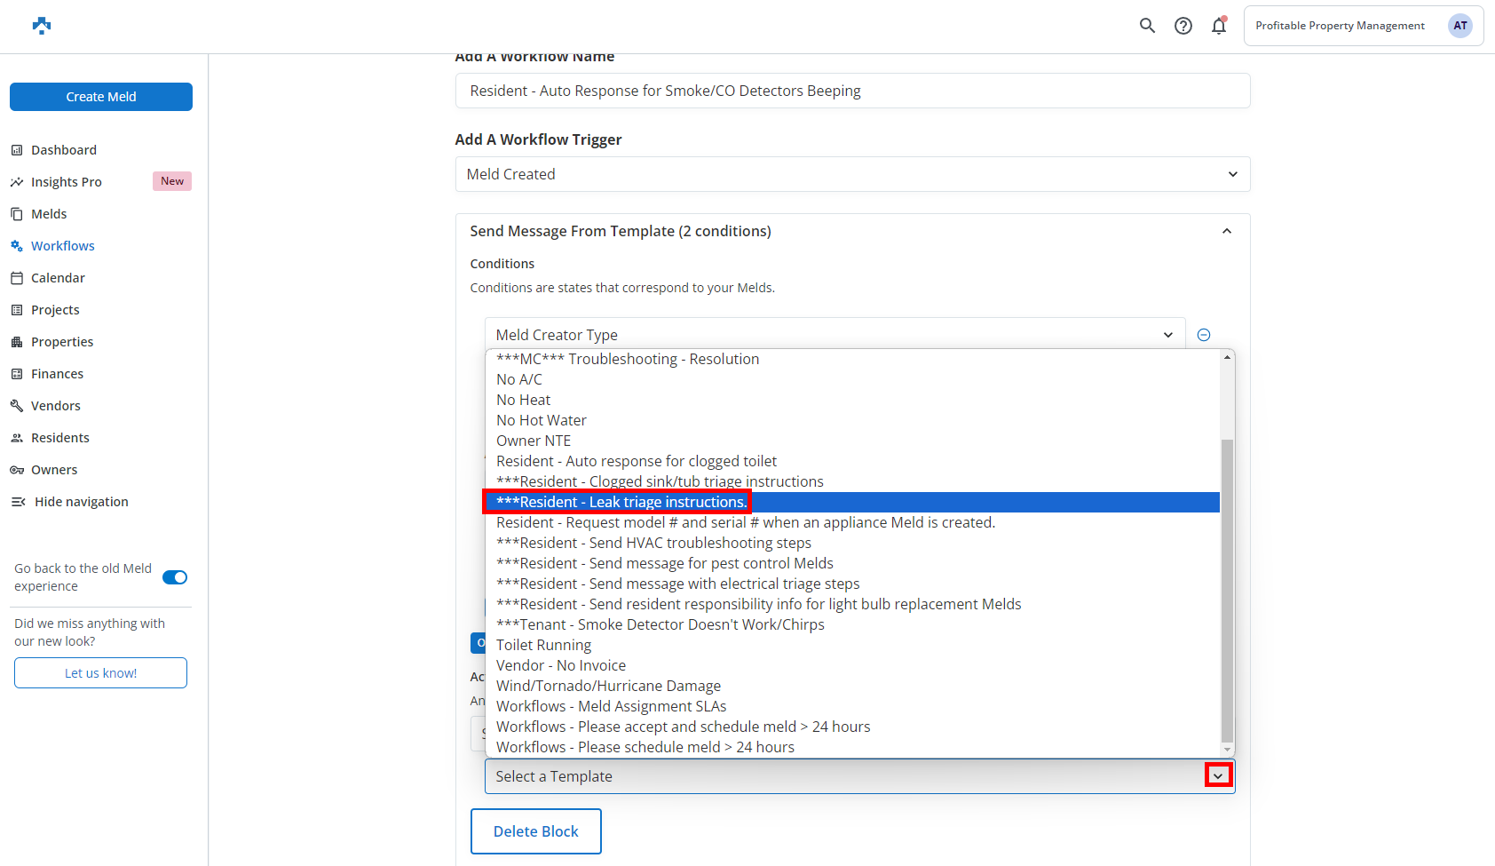This screenshot has height=866, width=1495.
Task: Click the AT user avatar
Action: point(1459,26)
